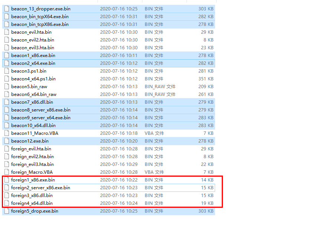Select foreign_Macro.VBA file entry

[x=32, y=172]
